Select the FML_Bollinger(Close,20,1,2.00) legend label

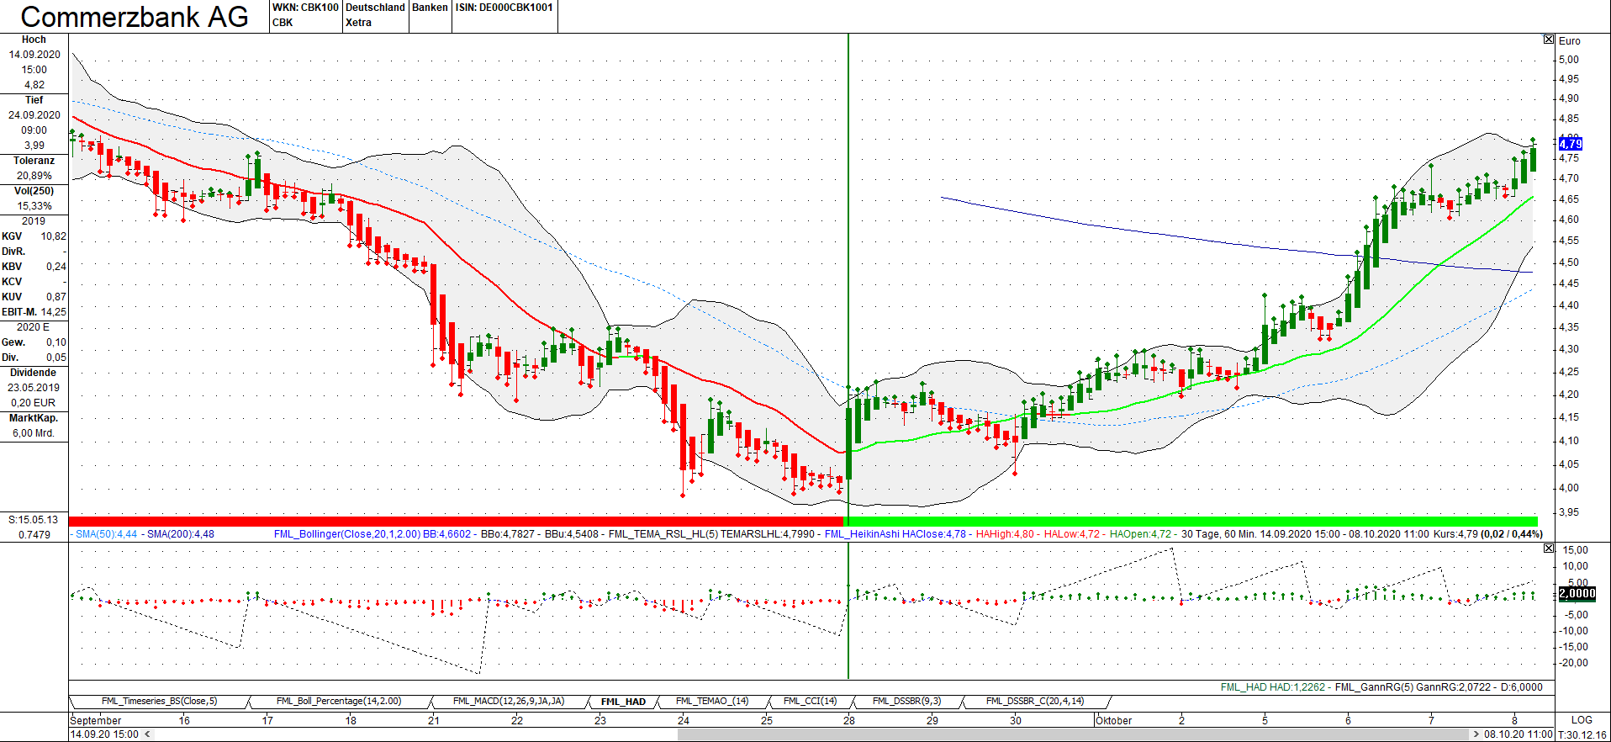pyautogui.click(x=347, y=534)
